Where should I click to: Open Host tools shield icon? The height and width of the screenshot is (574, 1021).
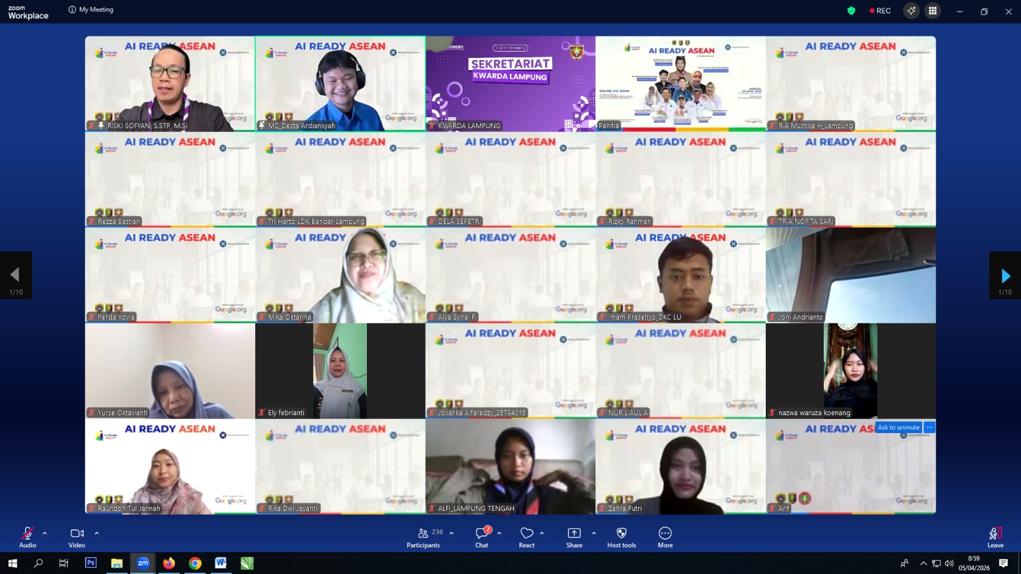click(621, 537)
